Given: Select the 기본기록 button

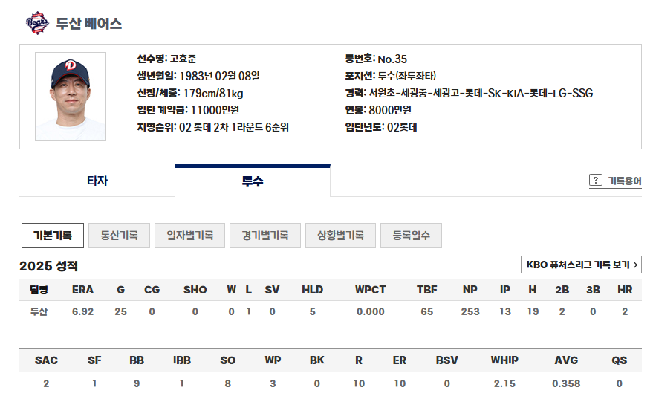Looking at the screenshot, I should (53, 236).
